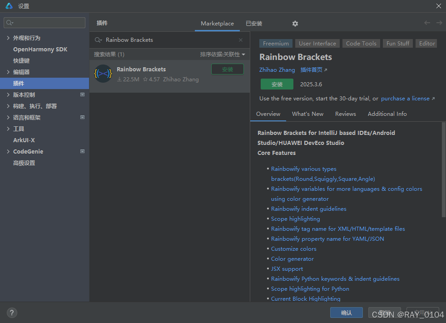Click the 确认 button
This screenshot has width=446, height=323.
click(x=347, y=313)
